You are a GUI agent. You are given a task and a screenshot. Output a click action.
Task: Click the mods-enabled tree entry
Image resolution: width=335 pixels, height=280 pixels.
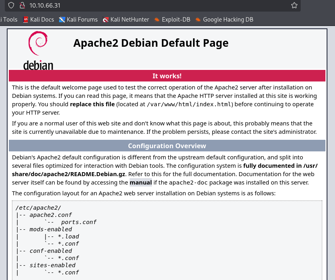pyautogui.click(x=51, y=229)
